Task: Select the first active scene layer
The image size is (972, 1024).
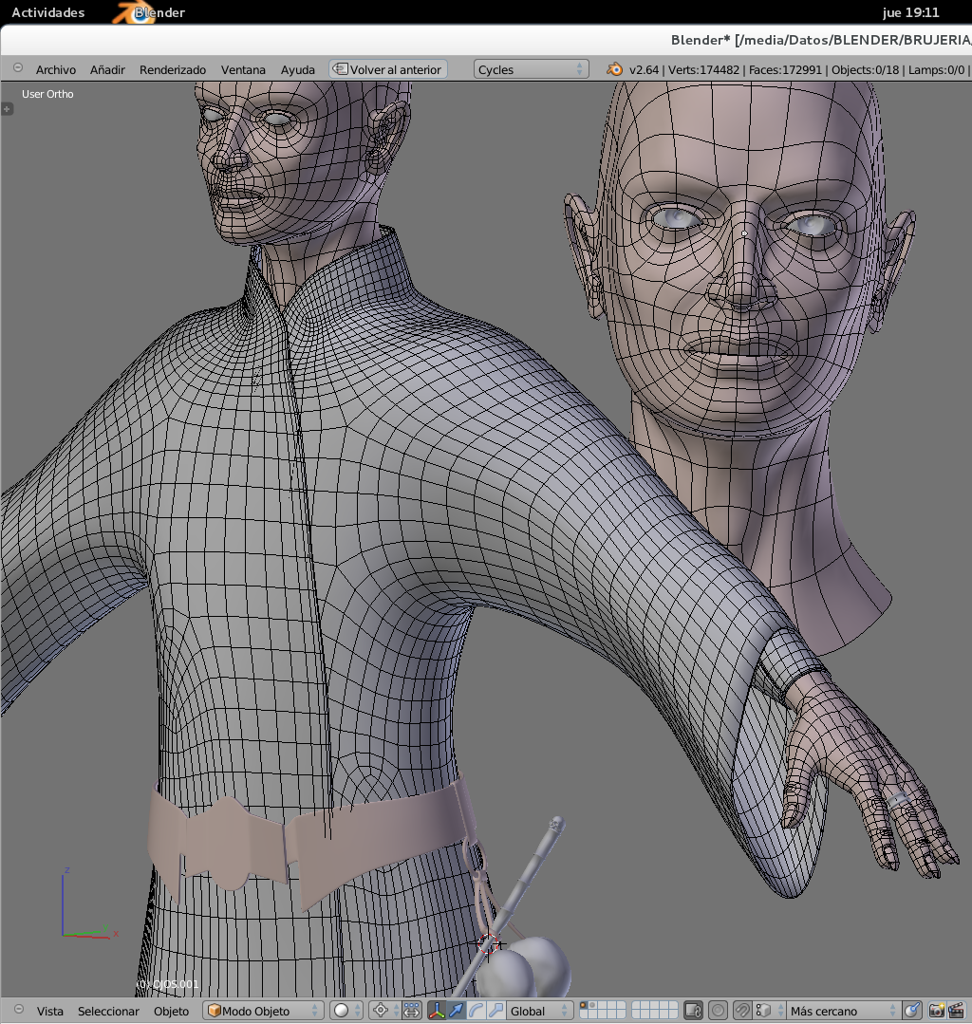Action: pos(584,1006)
